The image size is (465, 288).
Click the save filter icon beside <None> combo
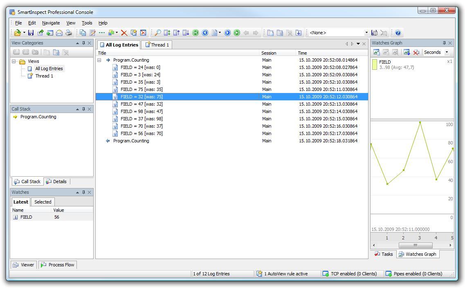point(375,33)
